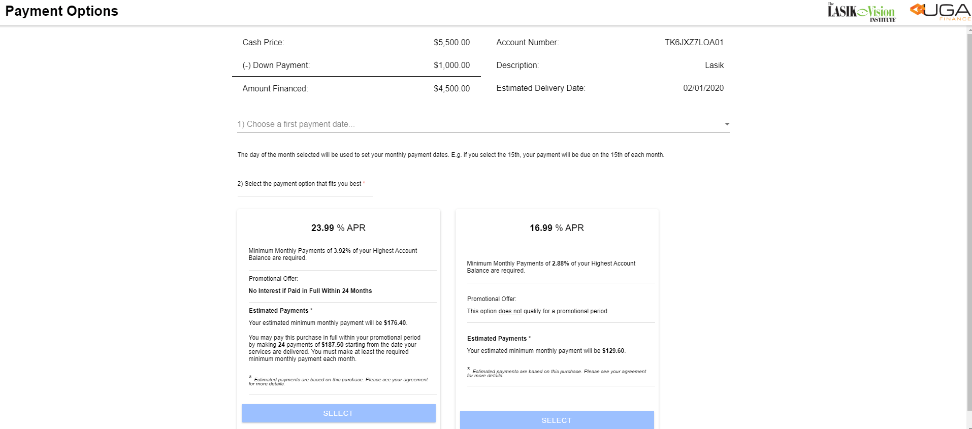Screen dimensions: 972x429
Task: Click the 'Cash Price:' label
Action: coord(263,43)
